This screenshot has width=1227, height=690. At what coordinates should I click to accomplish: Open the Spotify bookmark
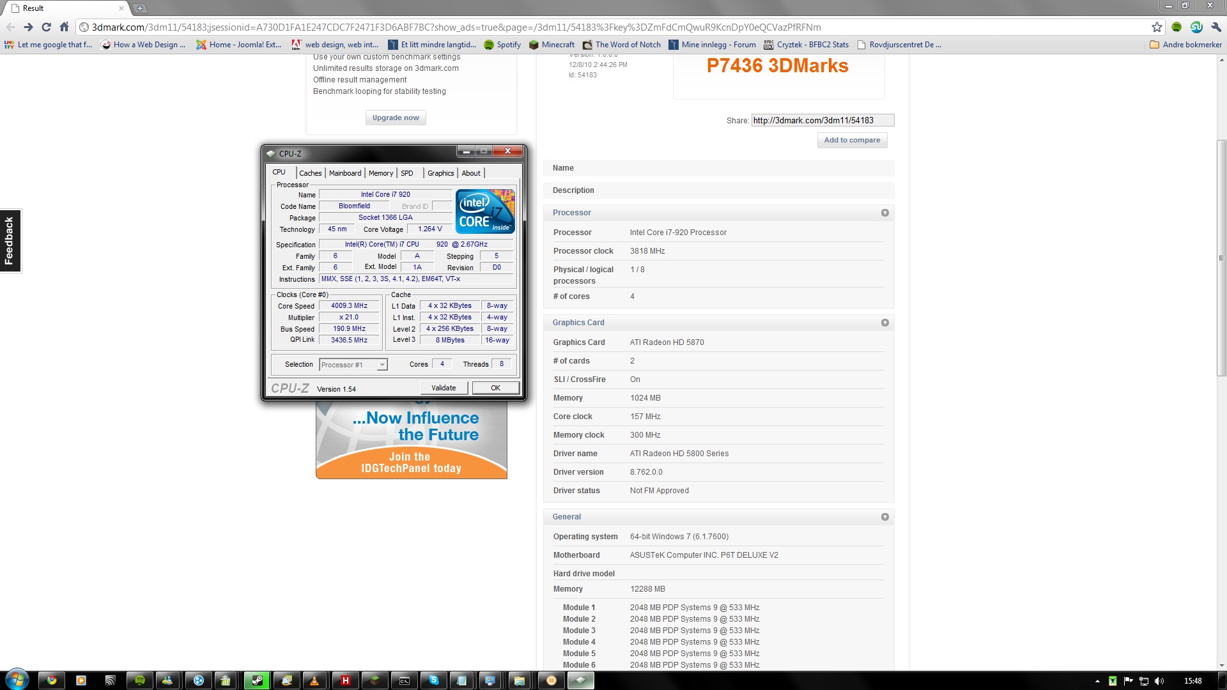coord(502,45)
